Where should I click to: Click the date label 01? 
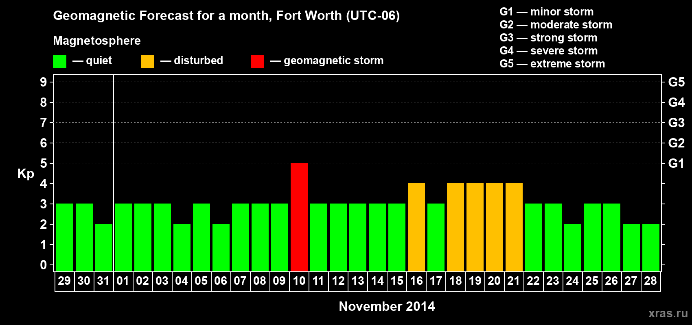pyautogui.click(x=123, y=281)
